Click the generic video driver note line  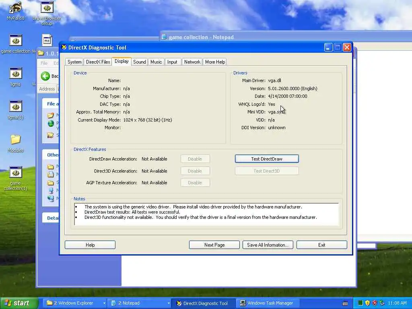(x=193, y=207)
